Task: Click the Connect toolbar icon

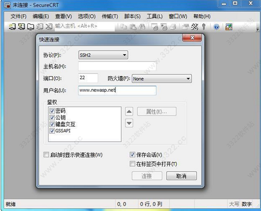Action: 12,26
